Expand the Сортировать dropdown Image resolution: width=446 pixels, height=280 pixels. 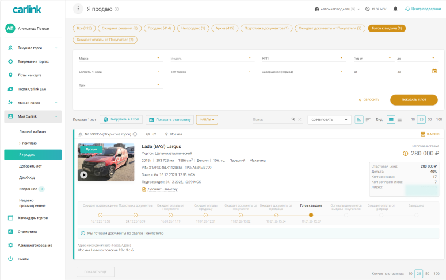pyautogui.click(x=329, y=119)
